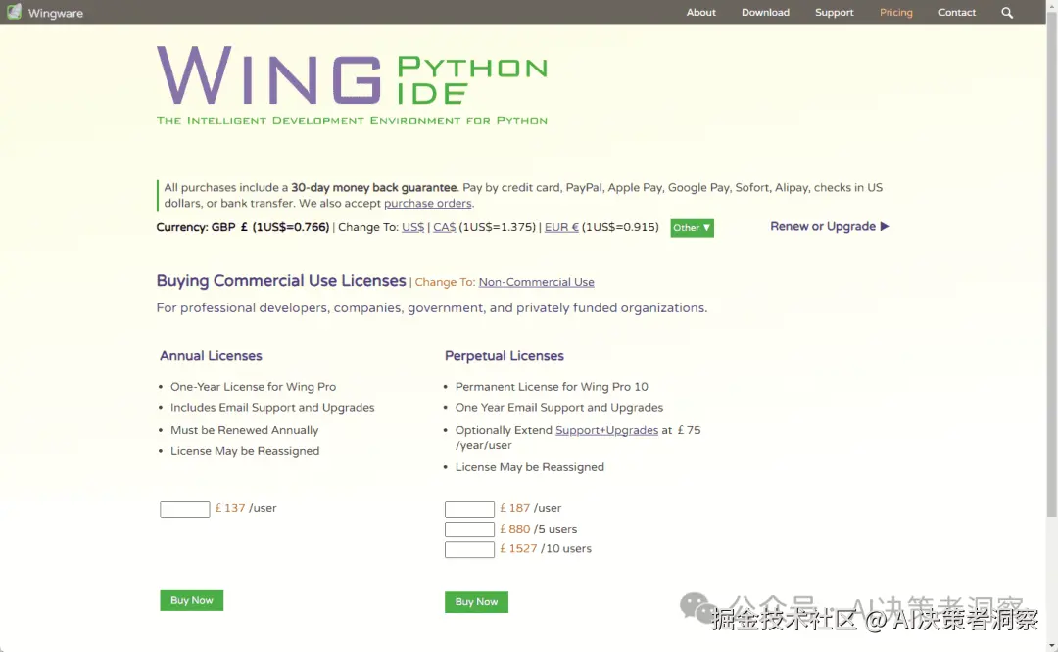The width and height of the screenshot is (1058, 652).
Task: Click 'Currency: GBP £' label
Action: click(203, 227)
